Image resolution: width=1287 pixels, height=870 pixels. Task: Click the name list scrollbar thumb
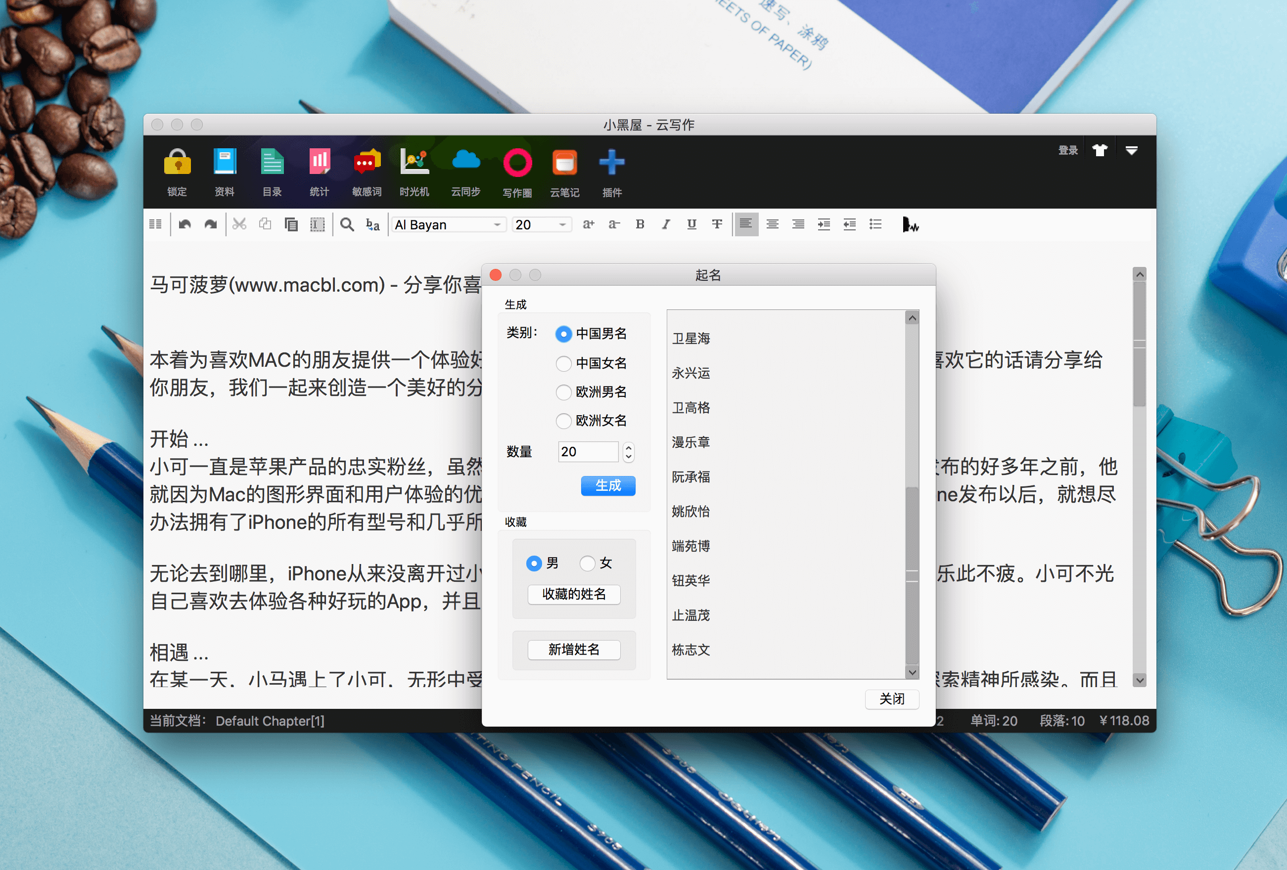tap(912, 575)
